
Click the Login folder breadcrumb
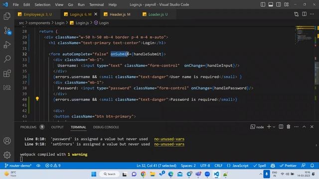tap(60, 23)
